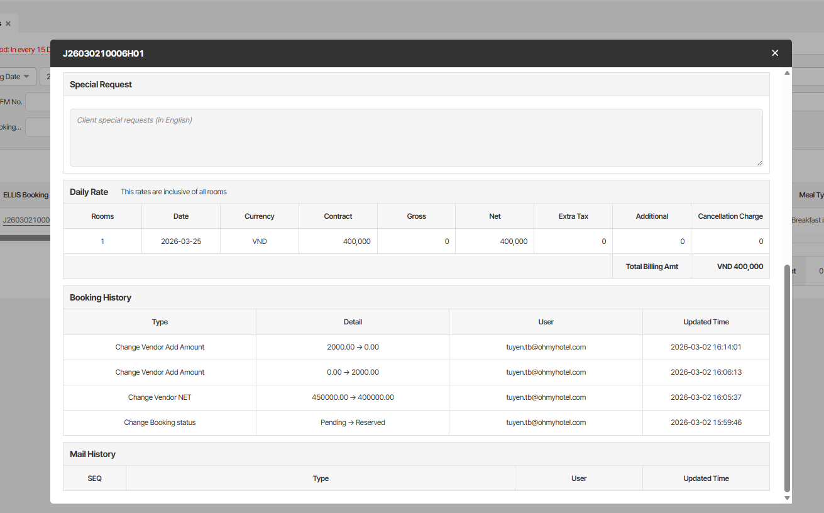Click the Special Request textarea resize handle
The width and height of the screenshot is (824, 513).
(x=759, y=163)
